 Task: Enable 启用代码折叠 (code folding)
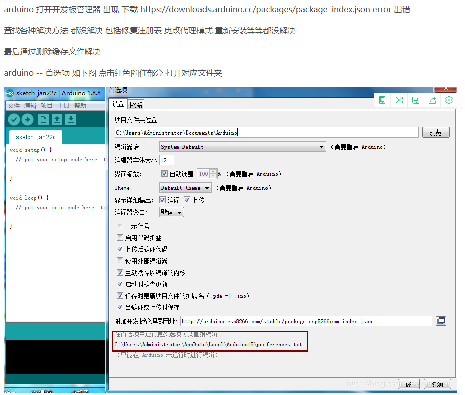(119, 237)
